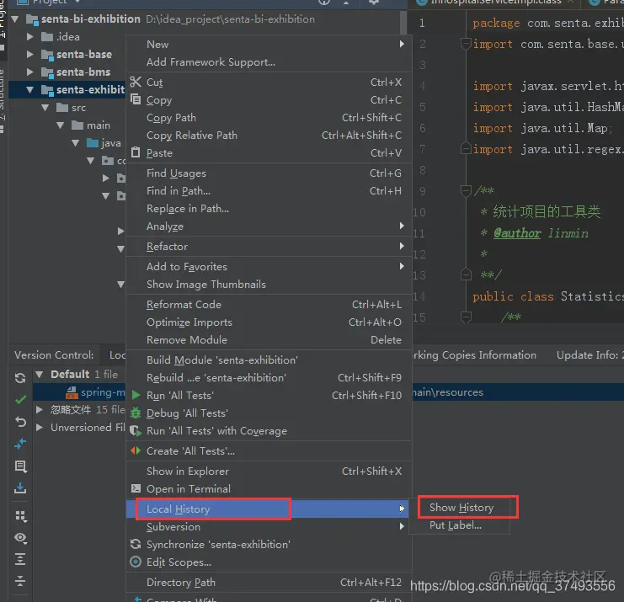Click the Edit Scopes circle icon
This screenshot has width=624, height=602.
(136, 562)
